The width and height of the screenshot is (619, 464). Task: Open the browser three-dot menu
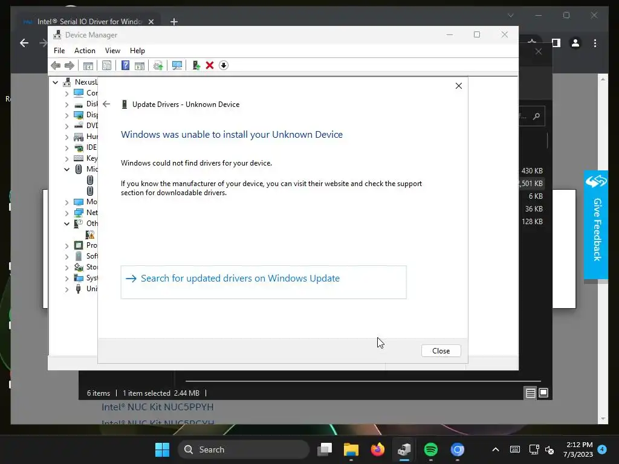tap(595, 43)
